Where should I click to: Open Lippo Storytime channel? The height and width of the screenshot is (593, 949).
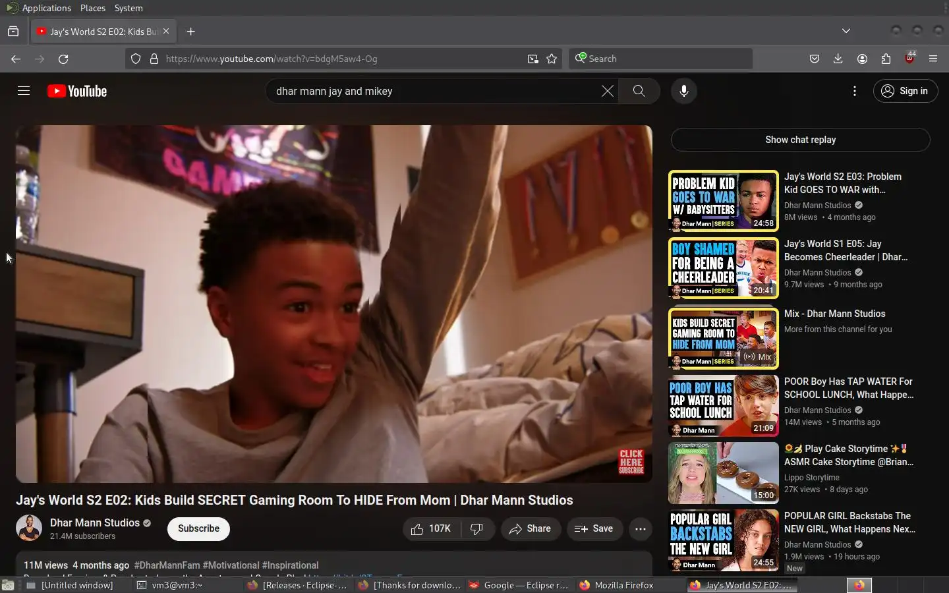(812, 478)
